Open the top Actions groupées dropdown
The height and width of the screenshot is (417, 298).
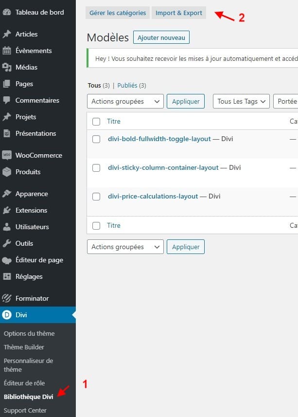click(x=125, y=101)
